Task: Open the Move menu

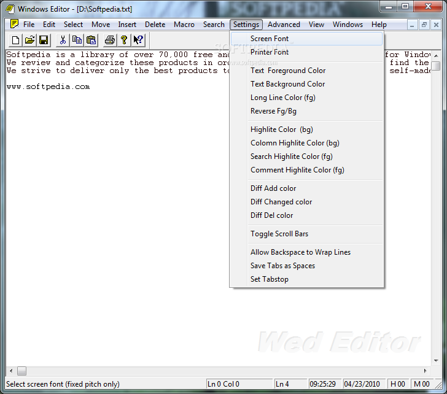Action: pos(101,25)
